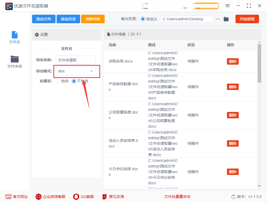Select 公司规章制度.docx file name
267x203 pixels.
[x=123, y=115]
